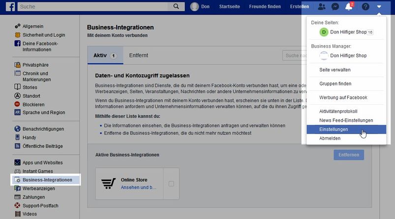This screenshot has height=219, width=395.
Task: Click the Standort icon
Action: pos(17,96)
